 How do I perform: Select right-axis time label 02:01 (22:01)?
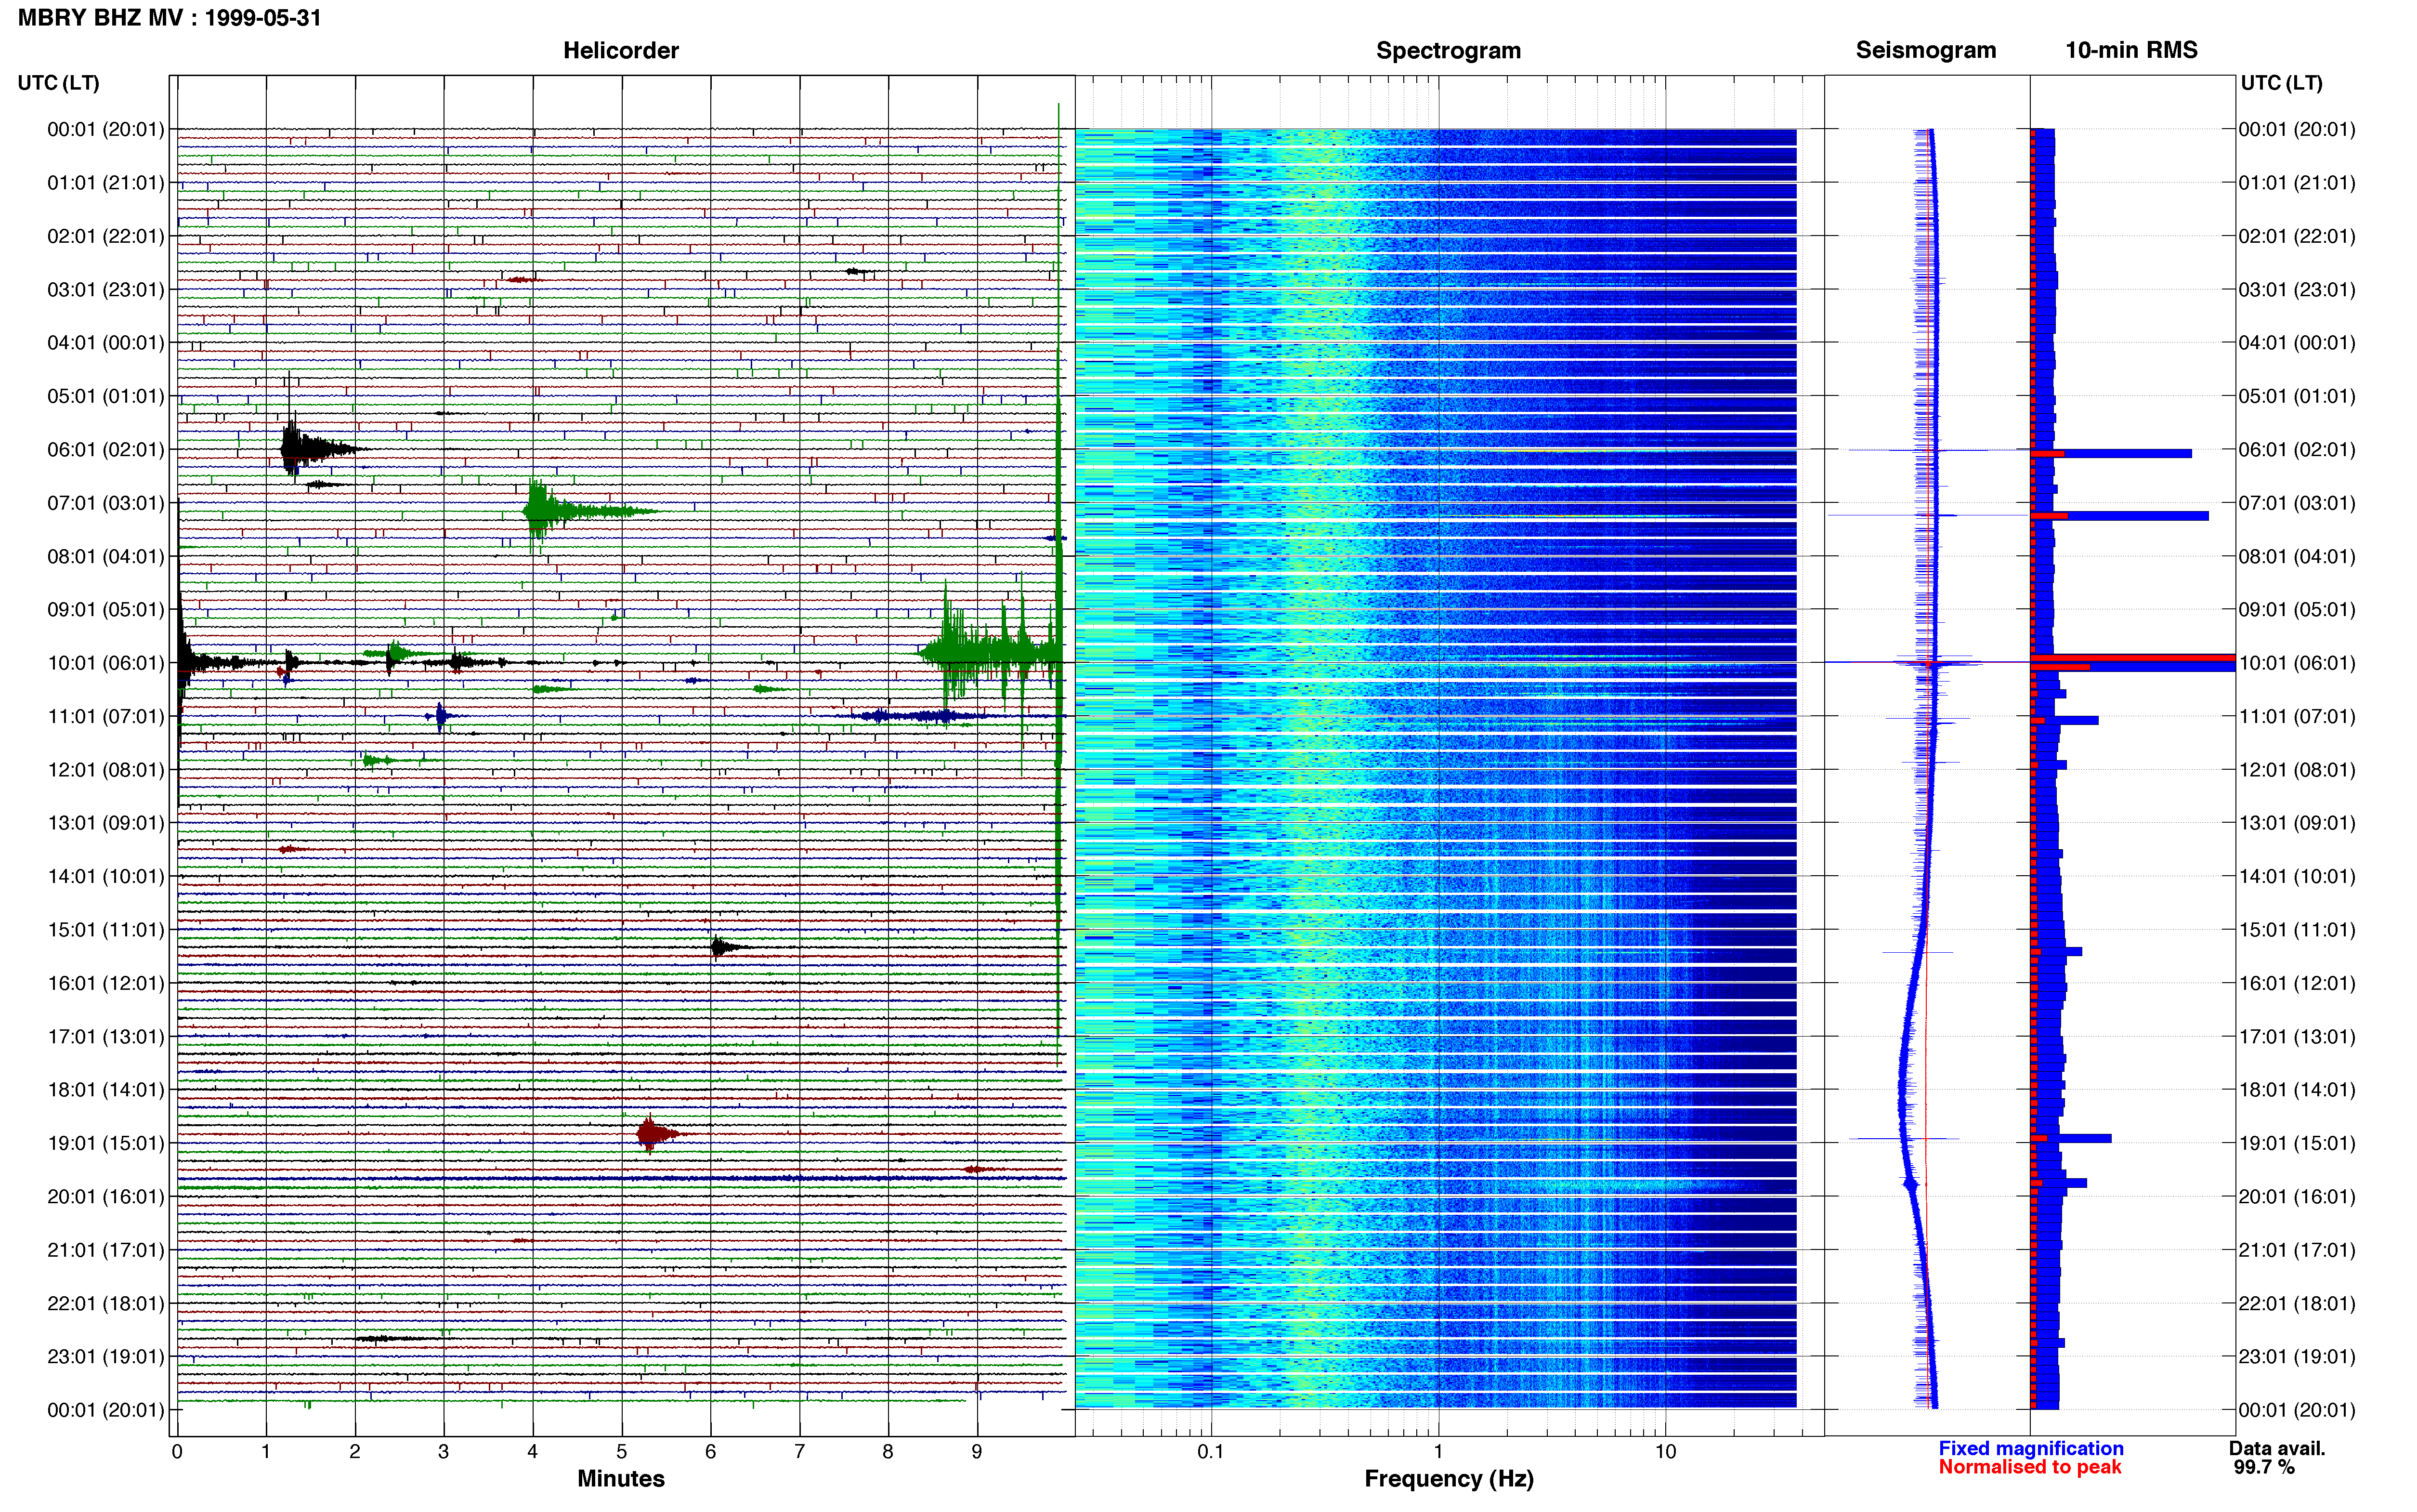pos(2297,236)
